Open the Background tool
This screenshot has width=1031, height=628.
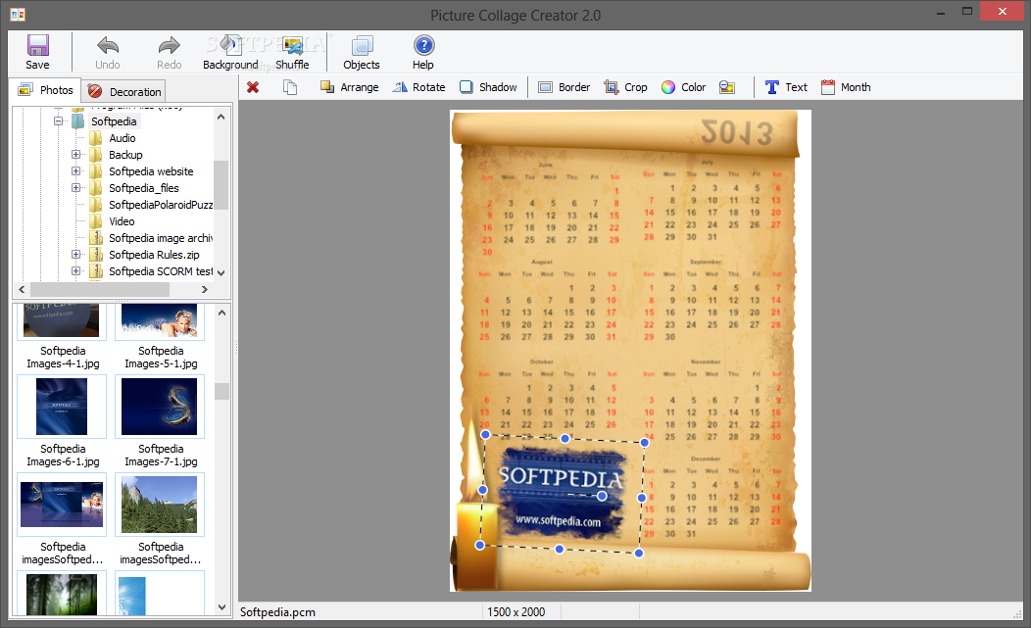tap(230, 52)
